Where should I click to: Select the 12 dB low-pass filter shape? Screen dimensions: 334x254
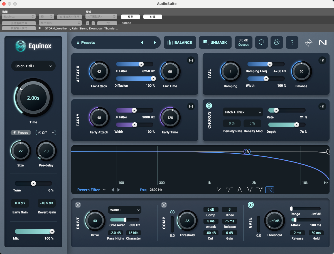click(260, 190)
